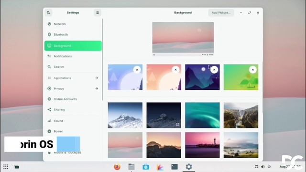This screenshot has width=306, height=172.
Task: Click the show desktop taskbar icon
Action: pyautogui.click(x=17, y=167)
